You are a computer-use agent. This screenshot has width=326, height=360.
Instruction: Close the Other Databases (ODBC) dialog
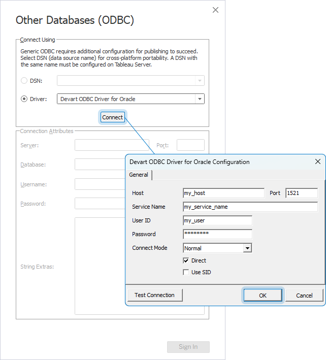point(215,10)
